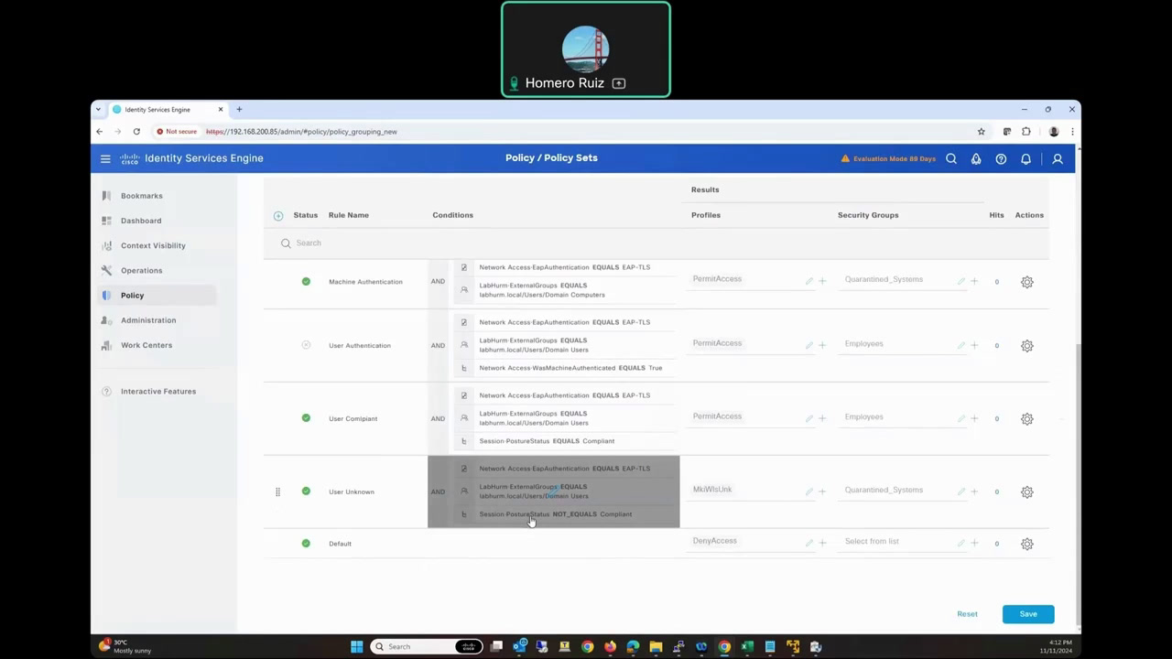This screenshot has width=1172, height=659.
Task: Click the search magnifier in the ISE header
Action: coord(951,158)
